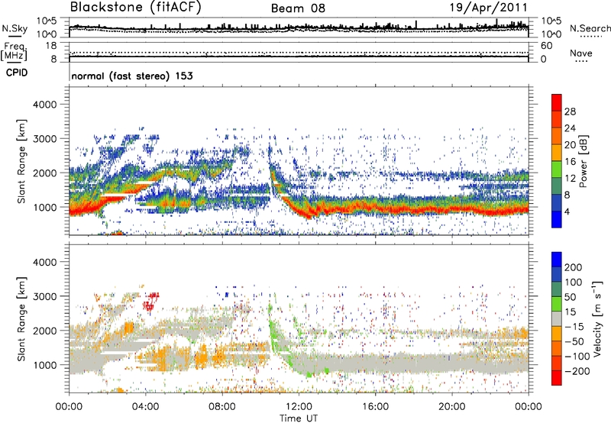This screenshot has height=423, width=611.
Task: Click the '08:00' time axis tick label
Action: tap(222, 407)
